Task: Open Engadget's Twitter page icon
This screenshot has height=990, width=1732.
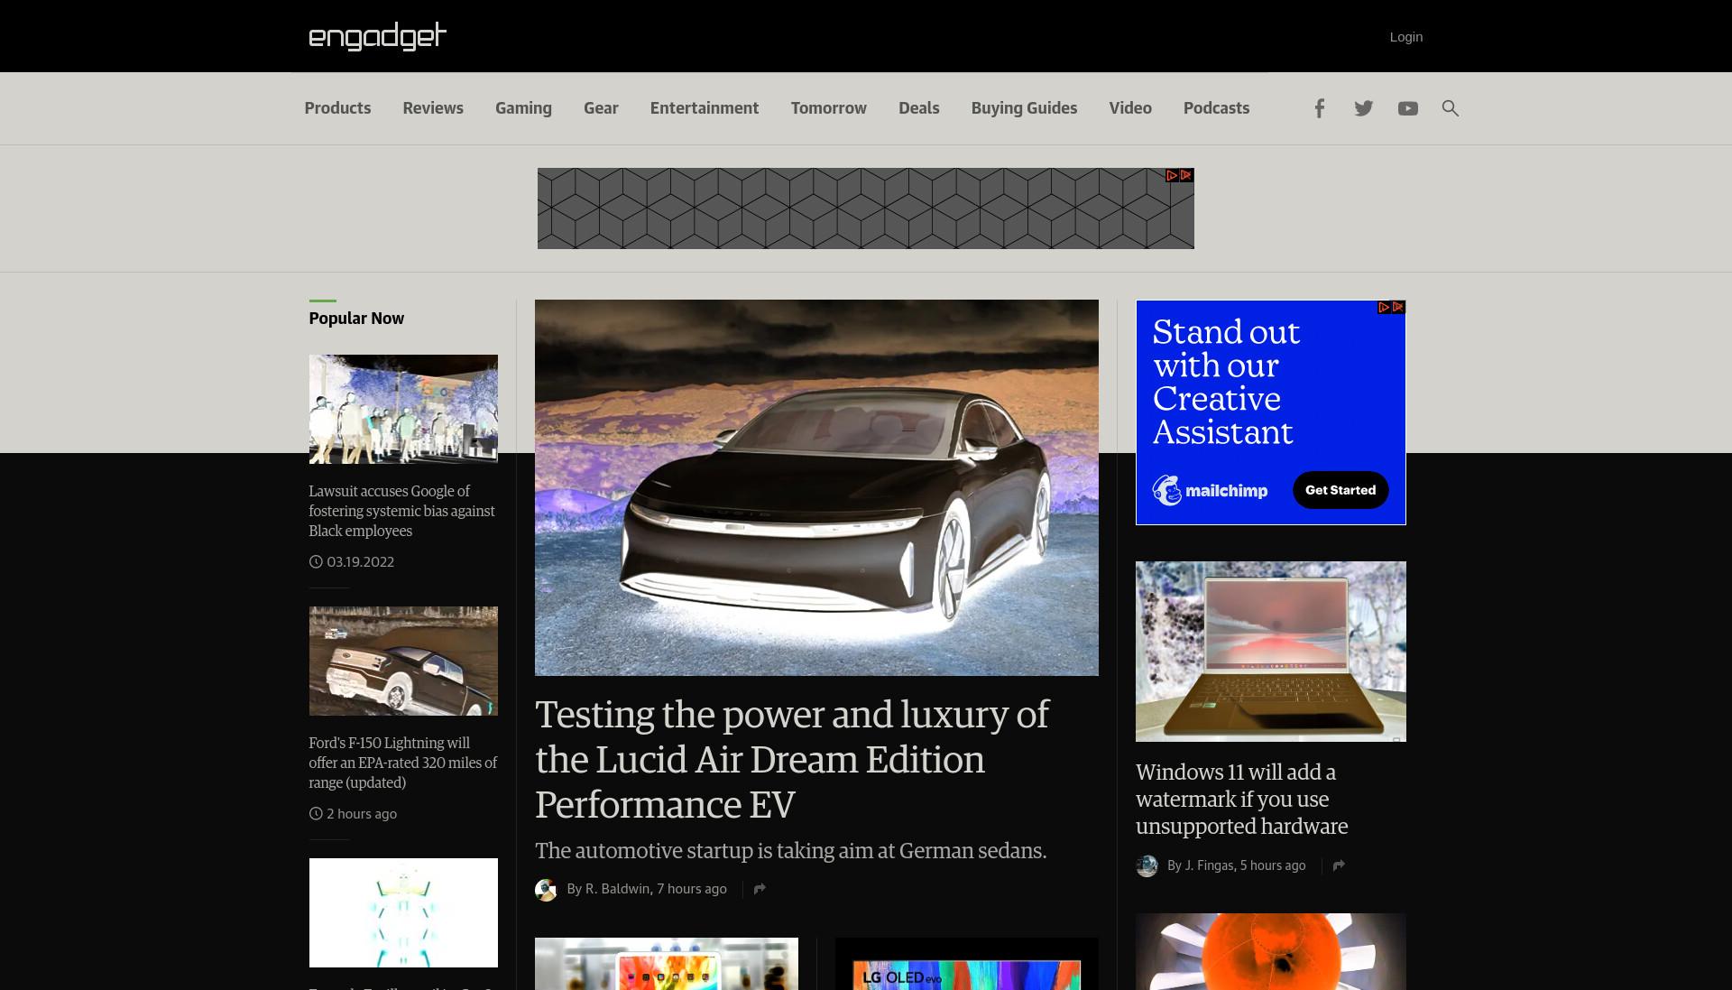Action: point(1363,108)
